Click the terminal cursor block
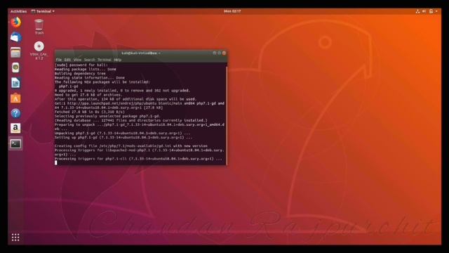Image resolution: width=449 pixels, height=253 pixels. coord(56,162)
